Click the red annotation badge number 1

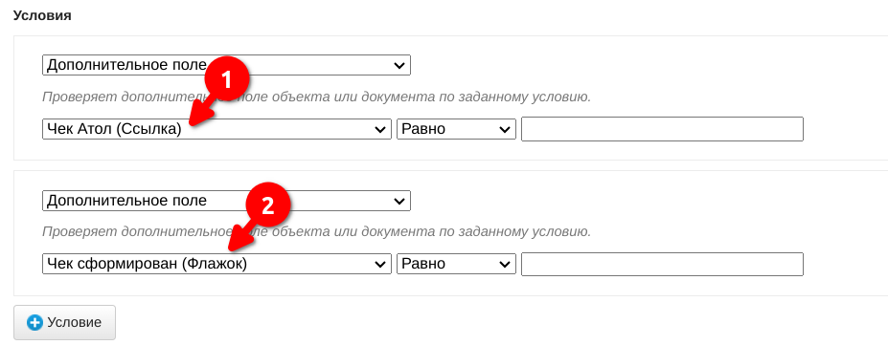226,79
